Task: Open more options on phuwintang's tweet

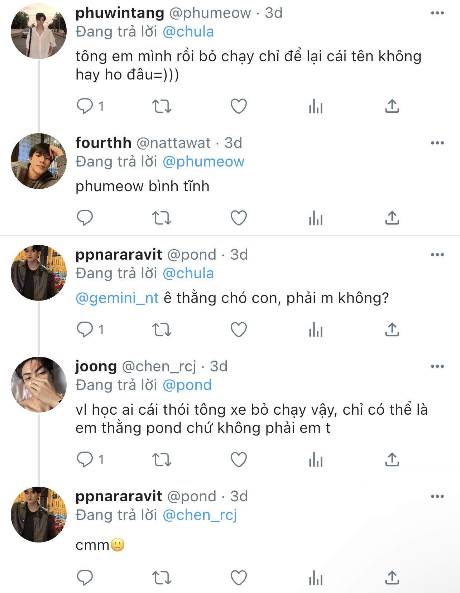Action: coord(437,13)
